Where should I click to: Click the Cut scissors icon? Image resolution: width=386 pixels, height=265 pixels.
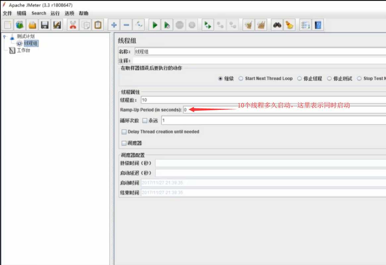click(x=73, y=25)
